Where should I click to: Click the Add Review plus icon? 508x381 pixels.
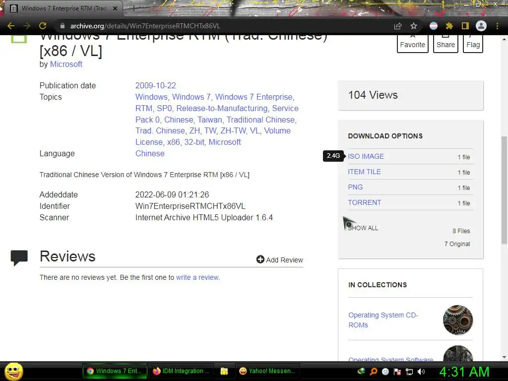pos(260,259)
